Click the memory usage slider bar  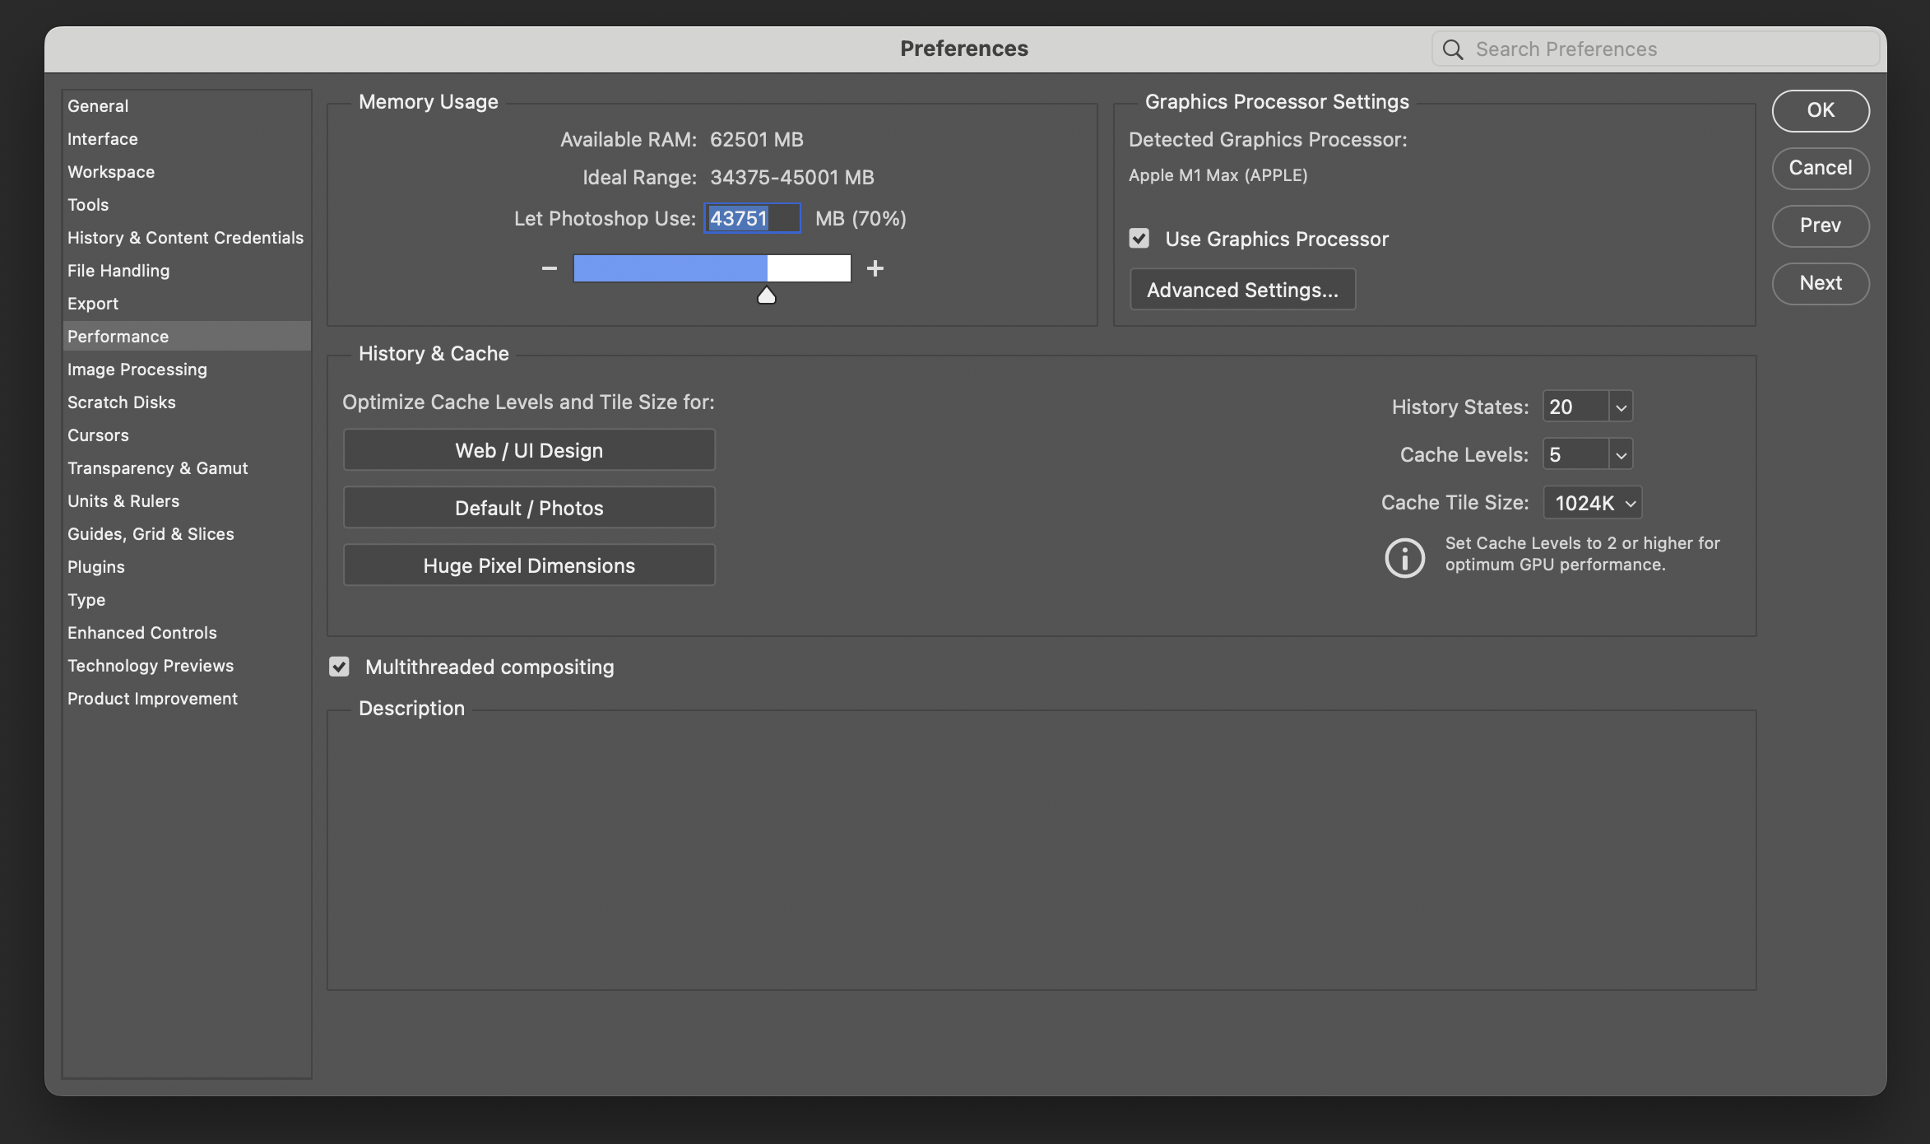712,268
